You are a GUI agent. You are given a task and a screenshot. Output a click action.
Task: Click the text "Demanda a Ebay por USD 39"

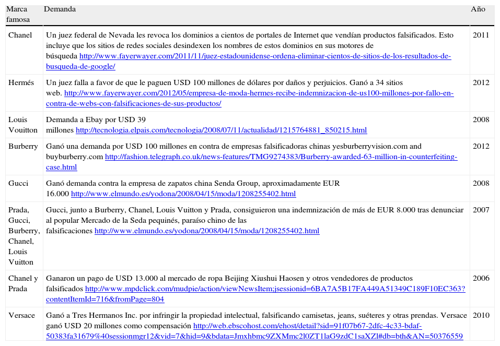point(96,120)
